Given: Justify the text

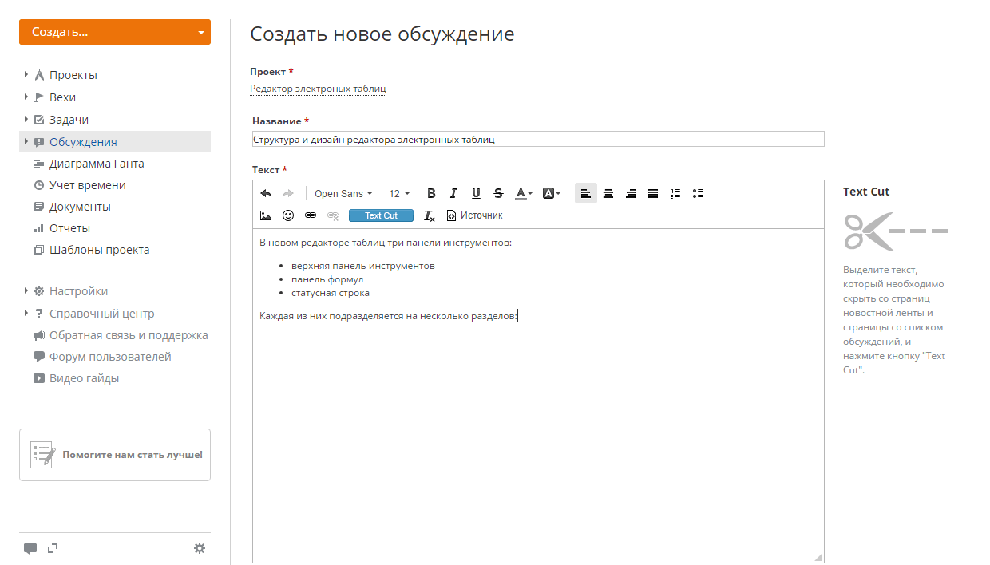Looking at the screenshot, I should point(653,193).
